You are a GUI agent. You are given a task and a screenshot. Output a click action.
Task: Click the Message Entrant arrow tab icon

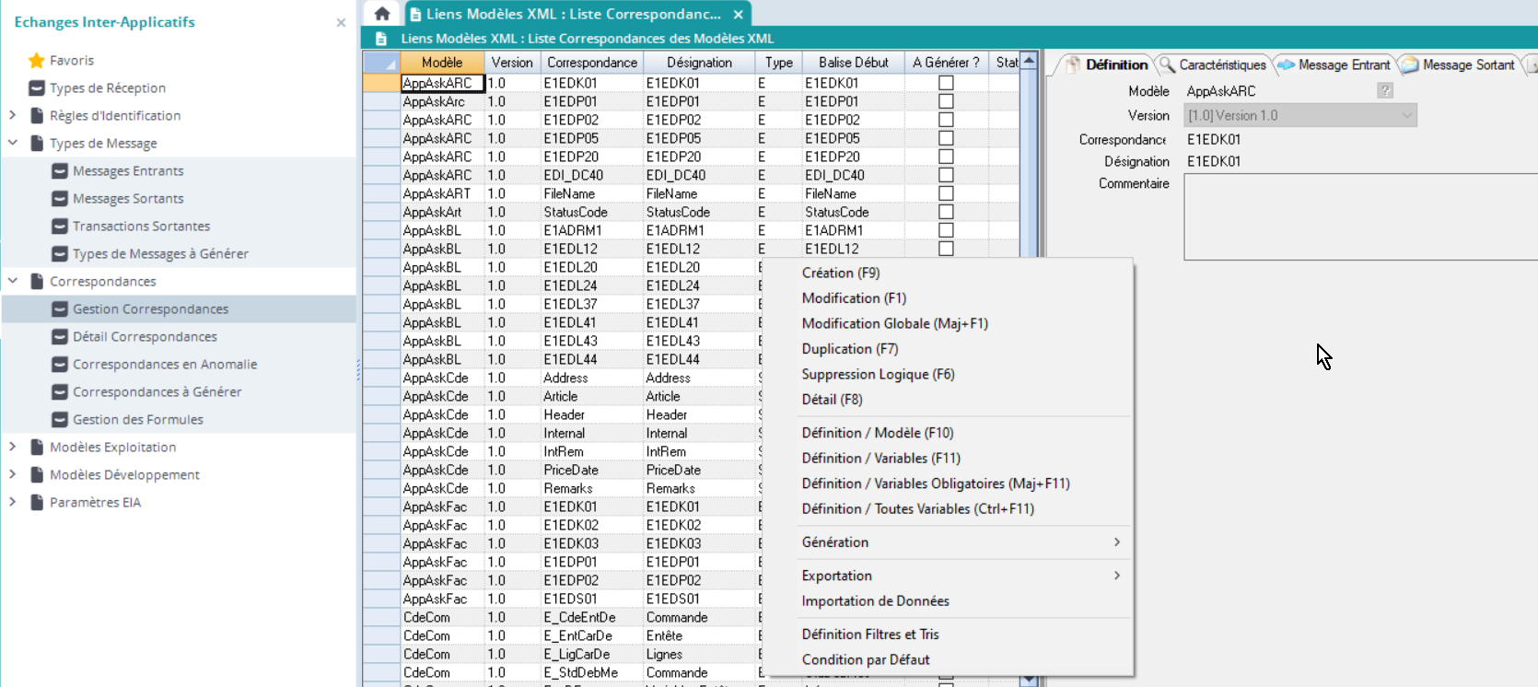click(x=1286, y=64)
